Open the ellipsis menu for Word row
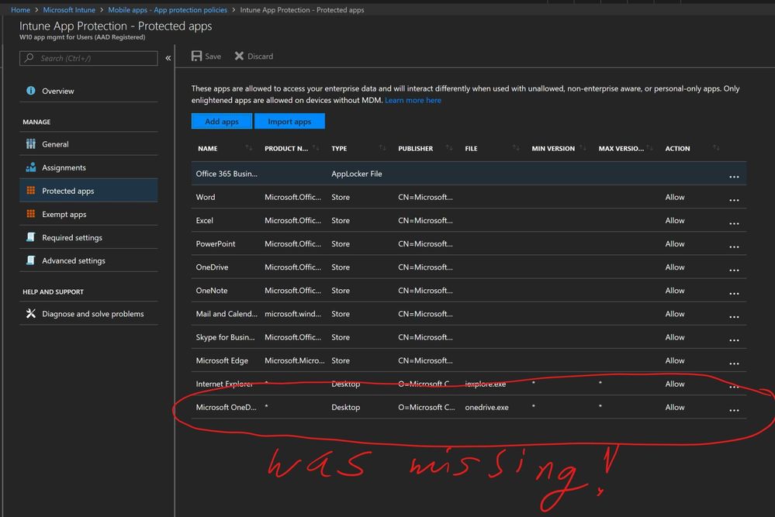Viewport: 775px width, 517px height. [734, 200]
